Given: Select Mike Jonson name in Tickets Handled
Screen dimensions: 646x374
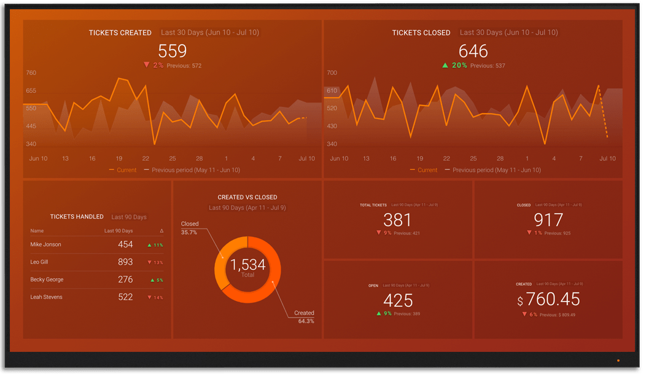Looking at the screenshot, I should 45,244.
